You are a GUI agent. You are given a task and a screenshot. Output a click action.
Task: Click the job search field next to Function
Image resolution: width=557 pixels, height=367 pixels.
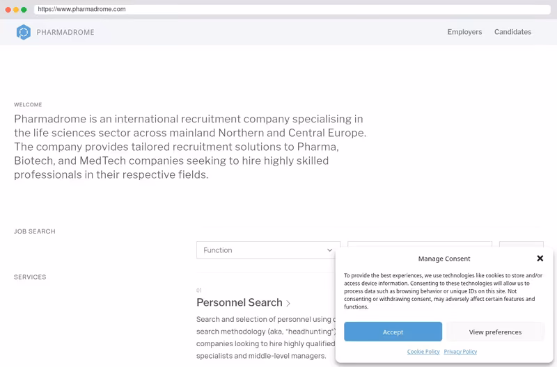[x=420, y=245]
